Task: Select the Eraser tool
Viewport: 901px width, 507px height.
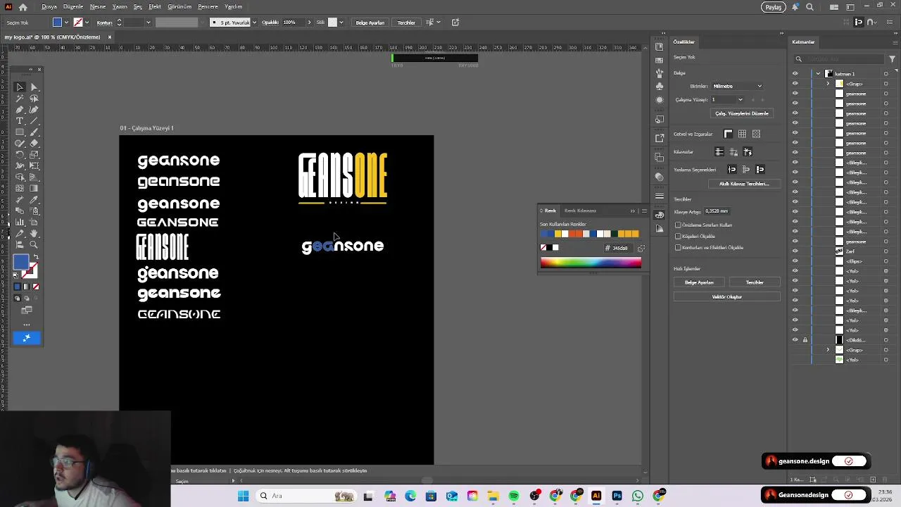Action: pyautogui.click(x=34, y=144)
